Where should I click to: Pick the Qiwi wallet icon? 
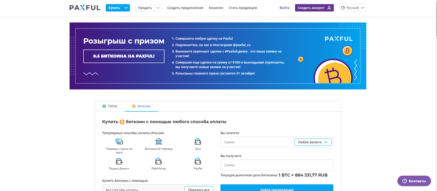click(198, 141)
